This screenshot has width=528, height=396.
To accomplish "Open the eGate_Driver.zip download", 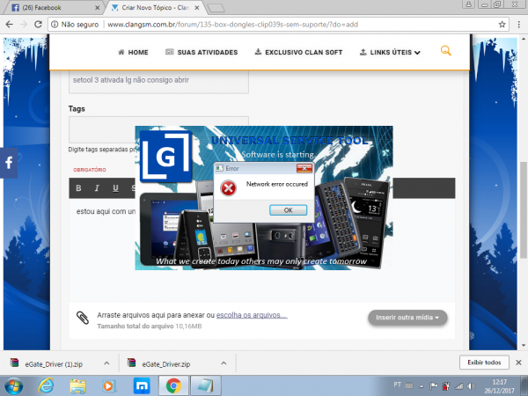I will point(166,364).
